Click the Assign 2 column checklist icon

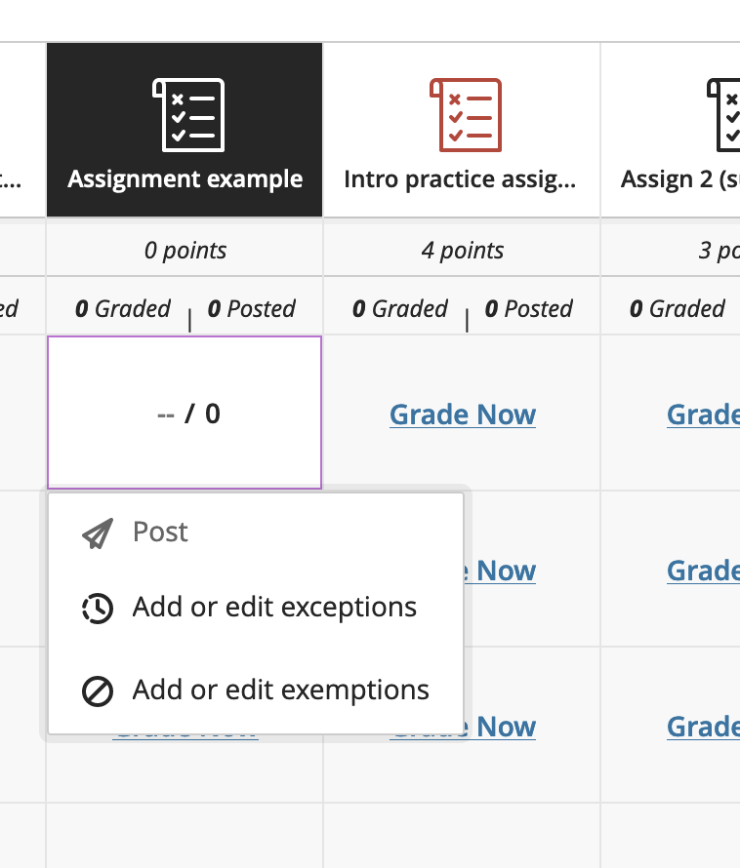click(x=724, y=115)
